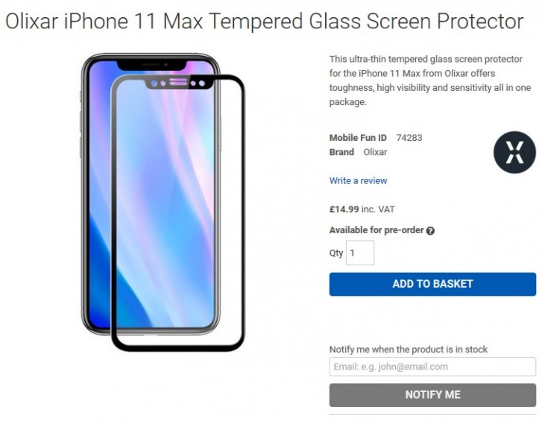Image resolution: width=542 pixels, height=427 pixels.
Task: Select the Mobile Fun ID number 74283
Action: [409, 138]
